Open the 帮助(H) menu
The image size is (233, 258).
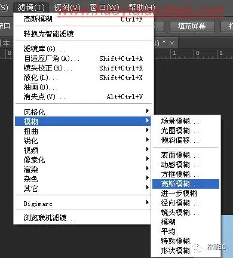[141, 8]
